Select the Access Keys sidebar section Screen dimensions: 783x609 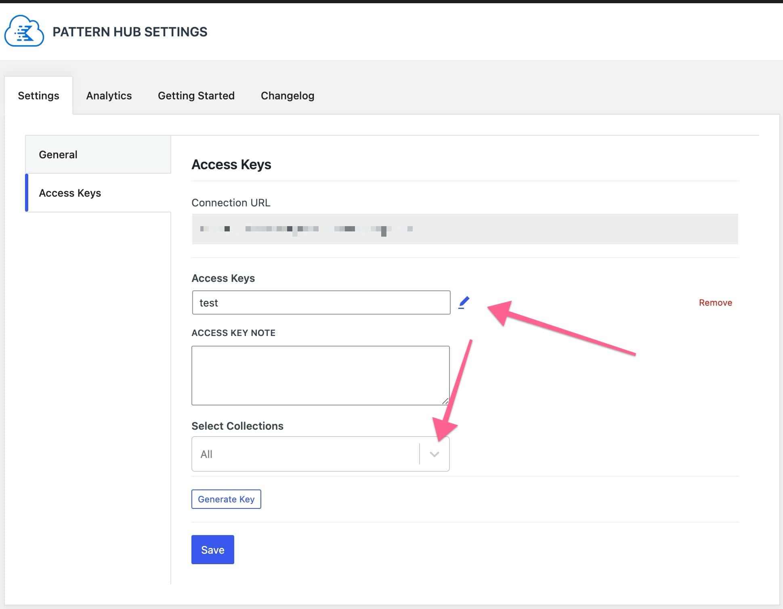98,193
